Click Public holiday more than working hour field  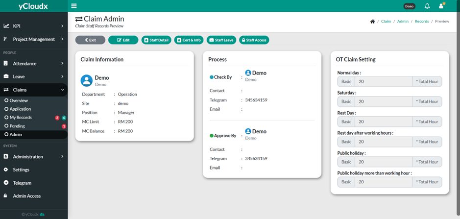[x=384, y=182]
